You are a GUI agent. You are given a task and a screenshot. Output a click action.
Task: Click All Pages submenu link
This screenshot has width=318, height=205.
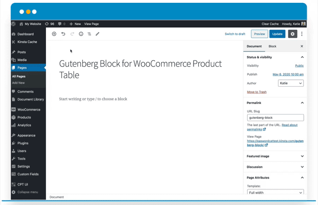click(18, 76)
